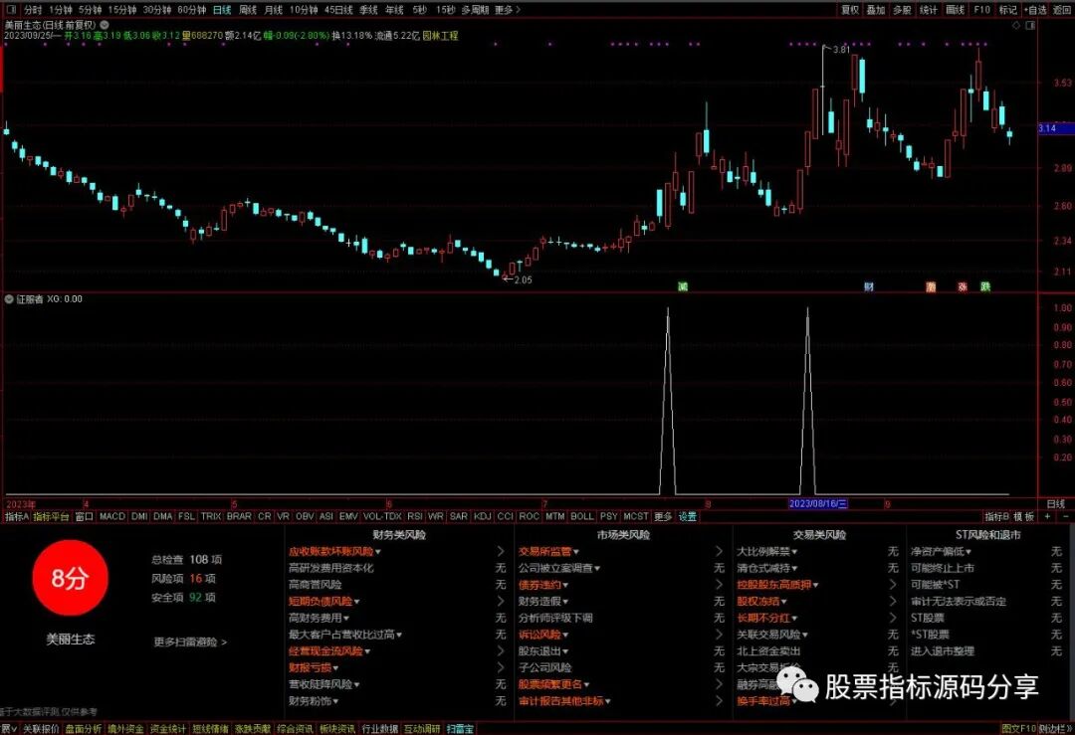This screenshot has height=735, width=1075.
Task: Click the 减 marker below the candlesticks
Action: click(683, 286)
